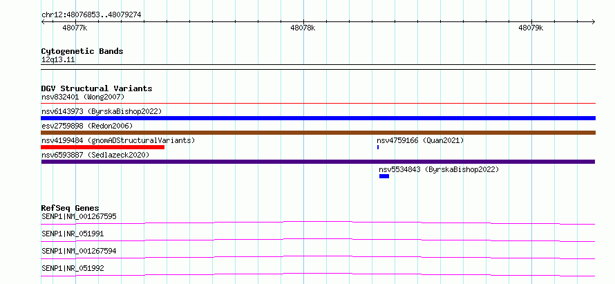Open variant esv2759898 (Redon2006) label

pos(87,126)
